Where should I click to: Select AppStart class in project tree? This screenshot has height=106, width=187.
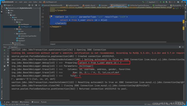pos(20,38)
